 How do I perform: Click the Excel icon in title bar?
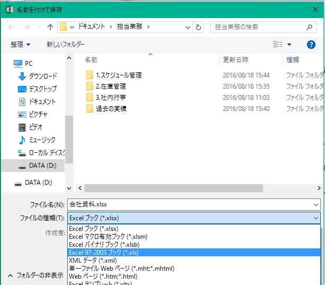coord(10,10)
